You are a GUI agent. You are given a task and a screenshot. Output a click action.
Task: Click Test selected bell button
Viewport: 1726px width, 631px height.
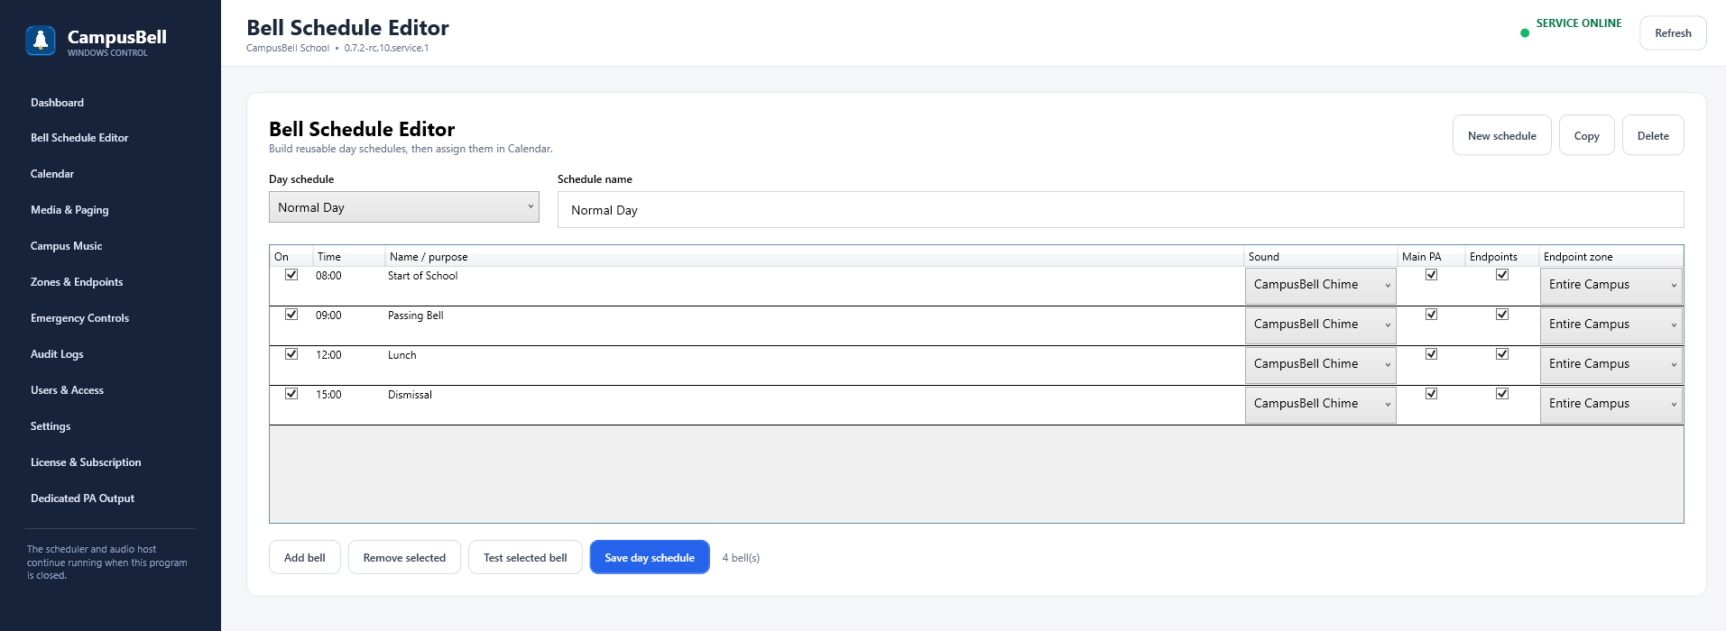point(525,557)
